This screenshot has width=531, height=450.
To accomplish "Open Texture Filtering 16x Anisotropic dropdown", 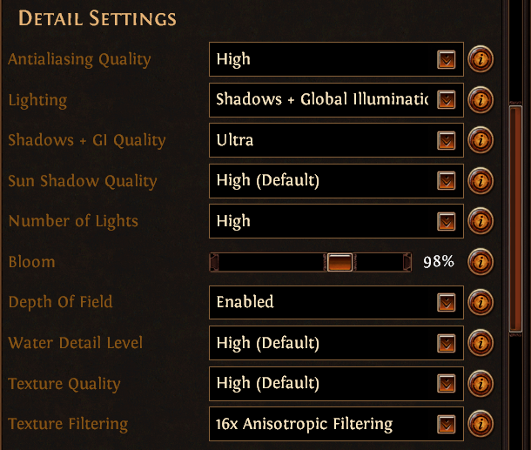I will 336,424.
